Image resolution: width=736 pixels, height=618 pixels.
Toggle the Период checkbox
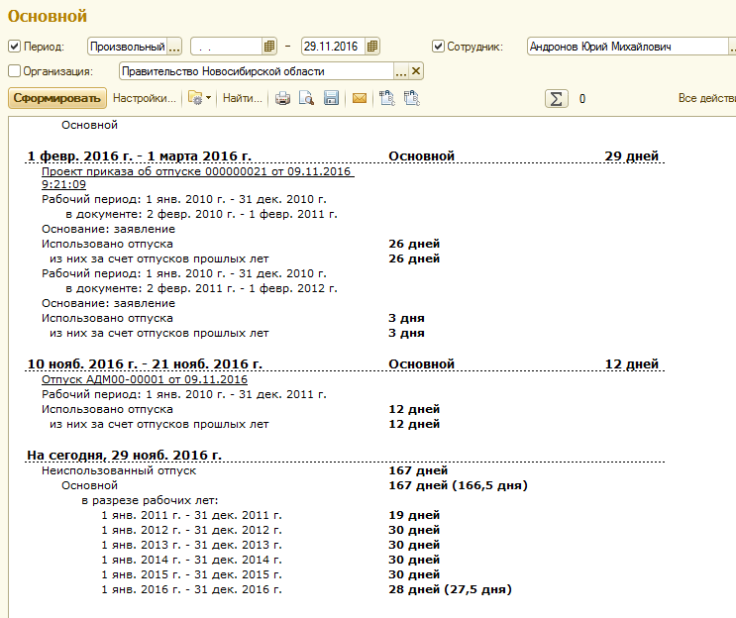[x=15, y=47]
